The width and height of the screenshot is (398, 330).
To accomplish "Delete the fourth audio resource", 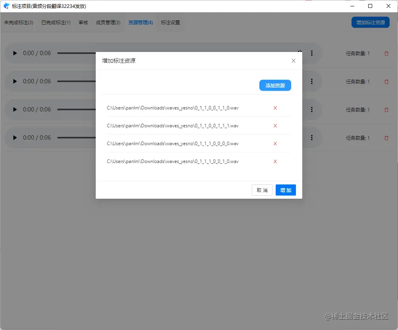I will tap(386, 138).
